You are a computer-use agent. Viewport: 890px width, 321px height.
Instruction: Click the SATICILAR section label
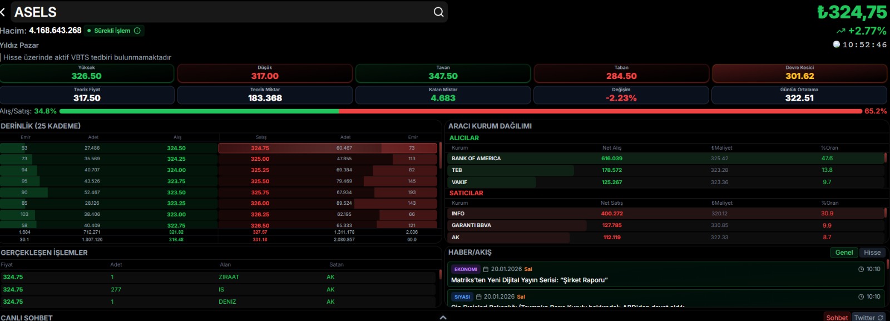point(466,193)
